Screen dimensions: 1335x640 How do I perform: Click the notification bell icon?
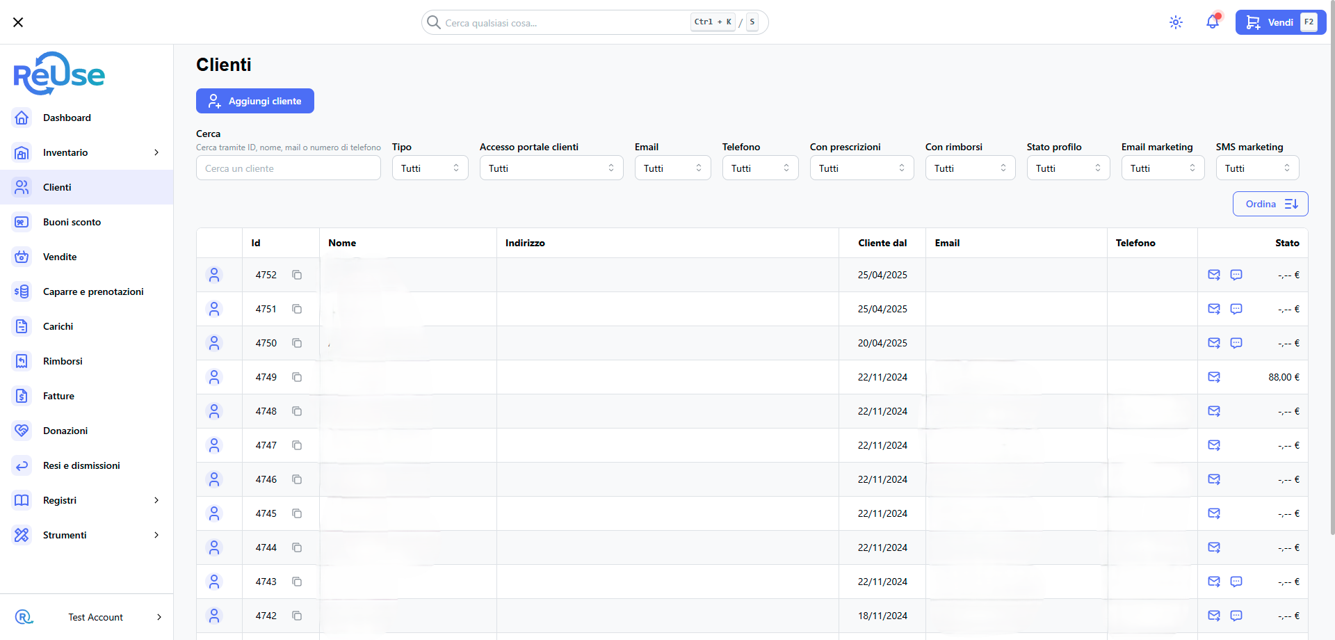click(x=1212, y=22)
